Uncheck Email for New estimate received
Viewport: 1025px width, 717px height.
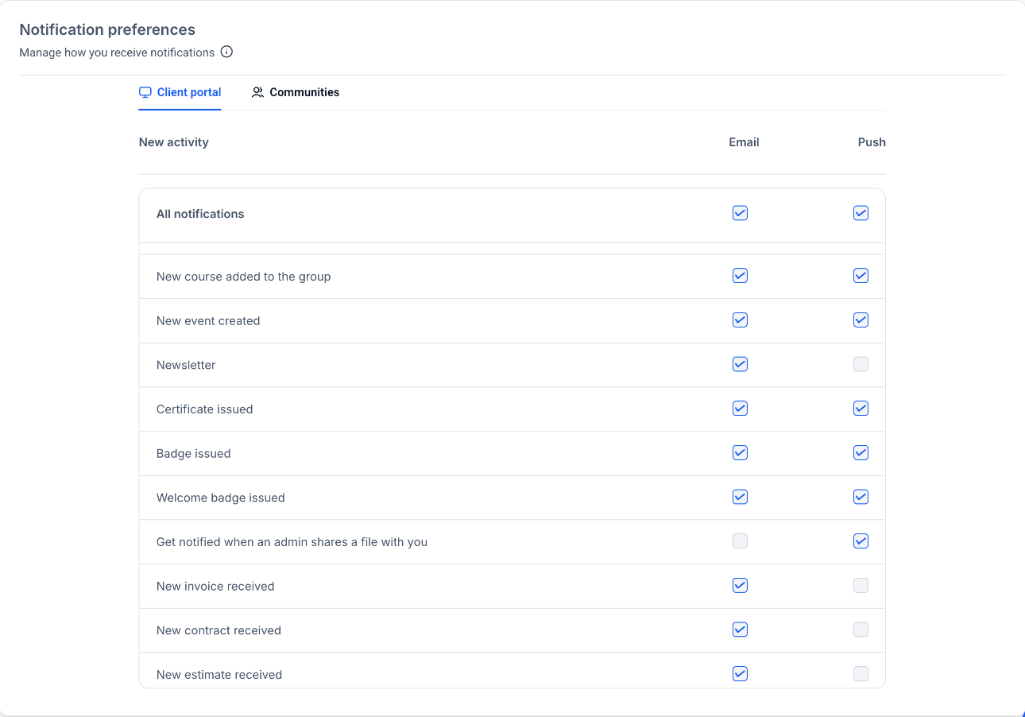(740, 674)
